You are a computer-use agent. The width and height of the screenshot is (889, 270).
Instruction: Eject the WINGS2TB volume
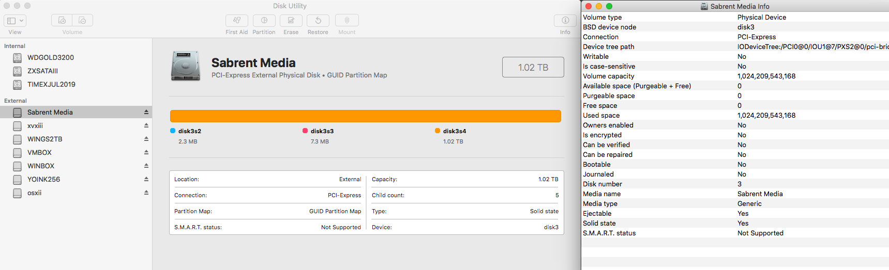click(146, 139)
